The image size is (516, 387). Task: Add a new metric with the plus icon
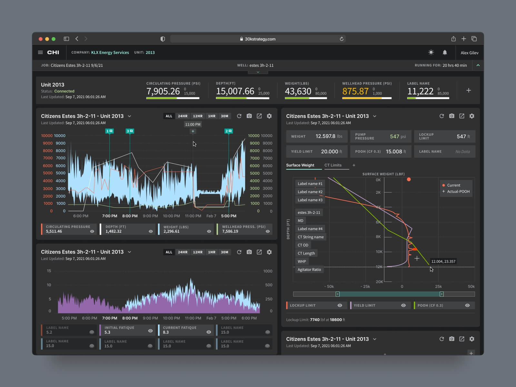coord(468,90)
